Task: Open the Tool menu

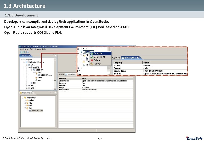Action: coord(31,49)
